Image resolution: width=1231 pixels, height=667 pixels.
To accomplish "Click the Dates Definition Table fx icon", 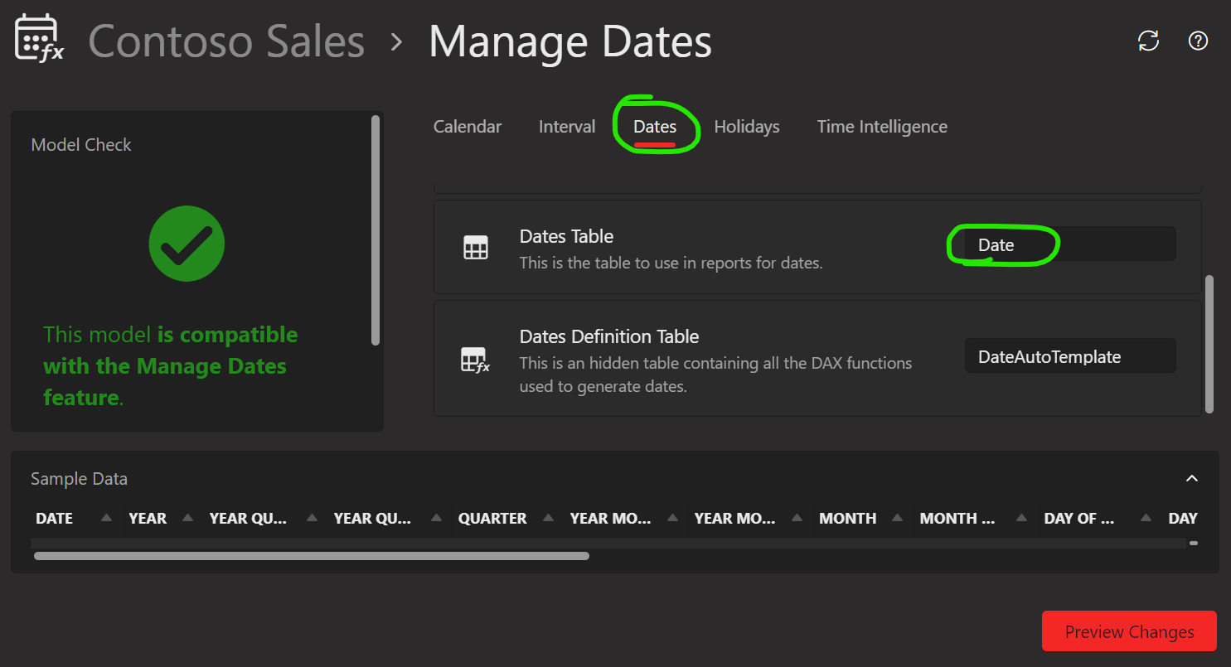I will (x=476, y=360).
